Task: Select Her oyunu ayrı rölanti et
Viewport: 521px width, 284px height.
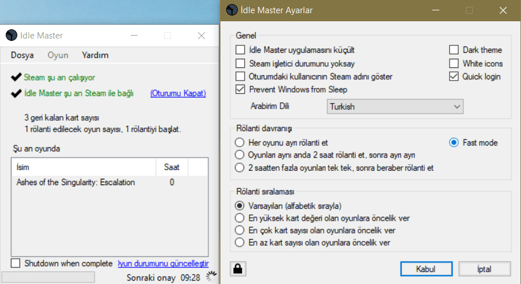Action: coord(239,143)
